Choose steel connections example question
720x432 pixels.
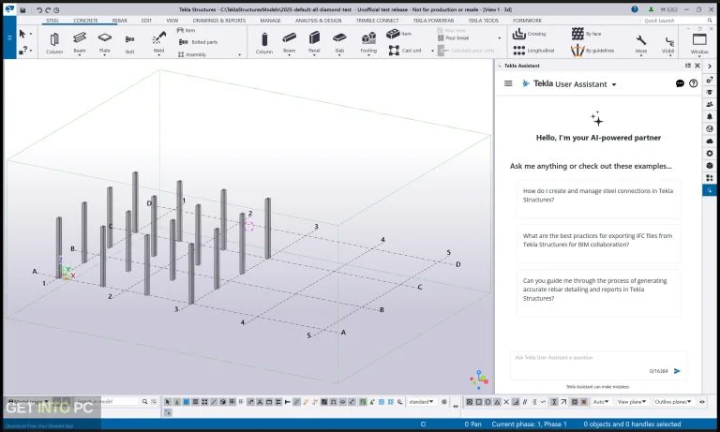(598, 199)
